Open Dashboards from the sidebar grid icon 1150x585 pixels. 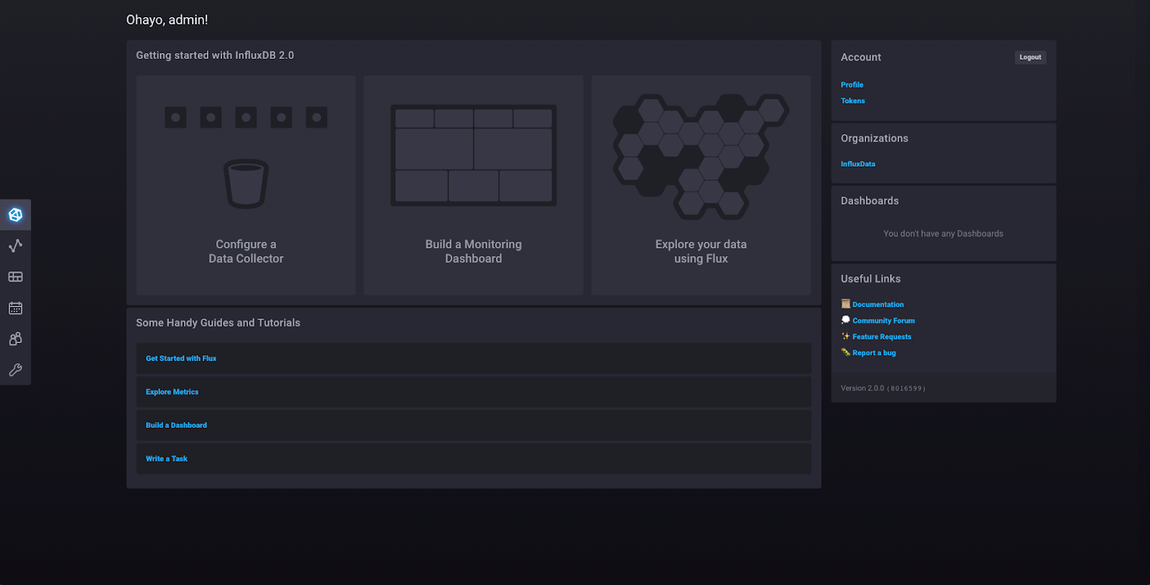tap(15, 277)
